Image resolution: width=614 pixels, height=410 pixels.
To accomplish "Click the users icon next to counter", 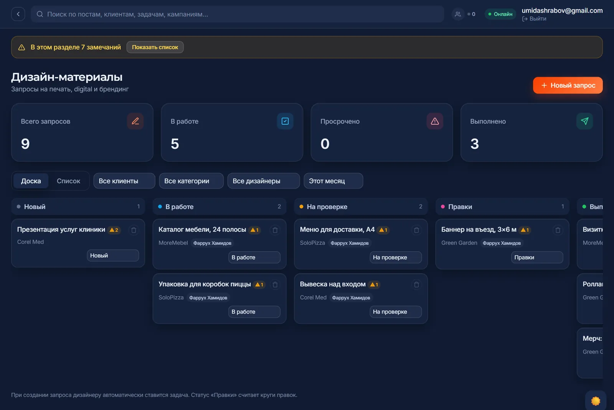I will 458,14.
